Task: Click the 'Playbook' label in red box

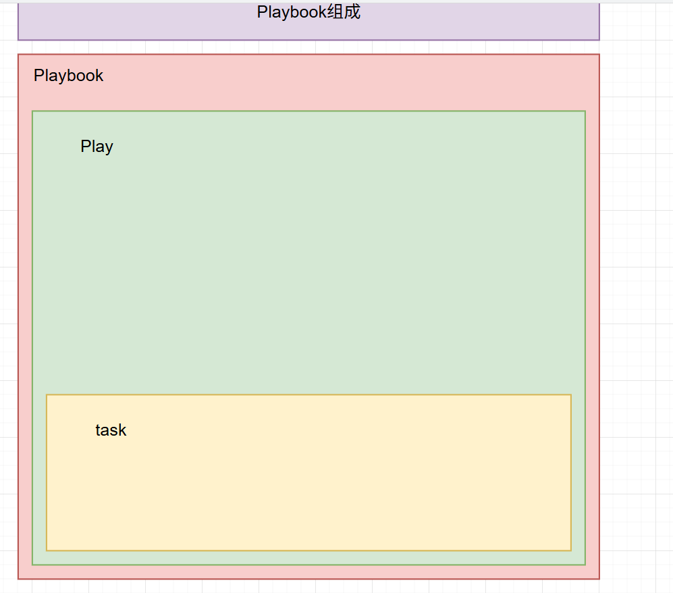Action: pos(69,76)
